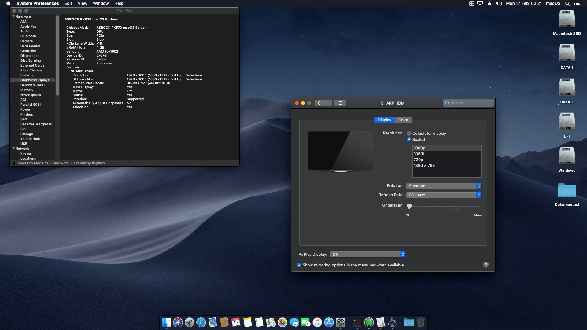The width and height of the screenshot is (587, 330).
Task: Click System Preferences gear in Dock
Action: pos(341,322)
